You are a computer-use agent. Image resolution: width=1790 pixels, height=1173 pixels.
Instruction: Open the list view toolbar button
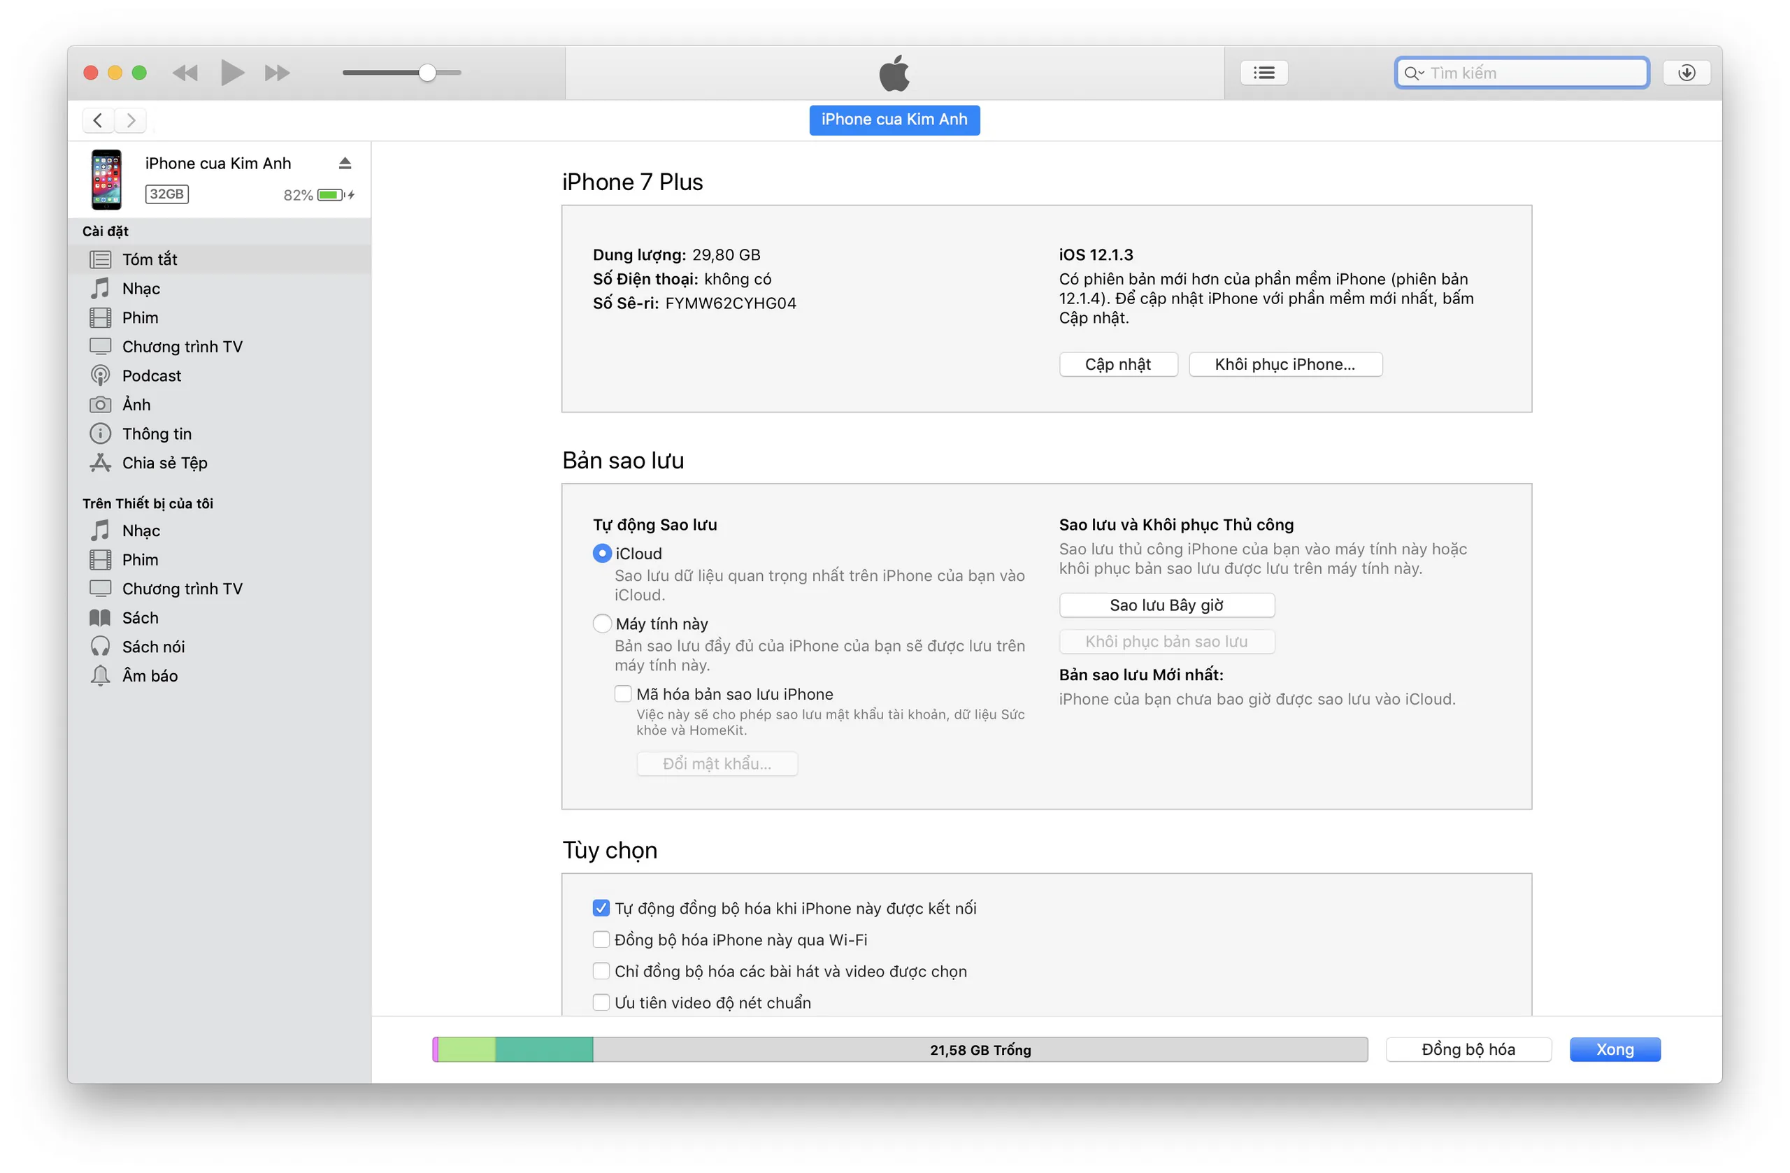[1263, 73]
